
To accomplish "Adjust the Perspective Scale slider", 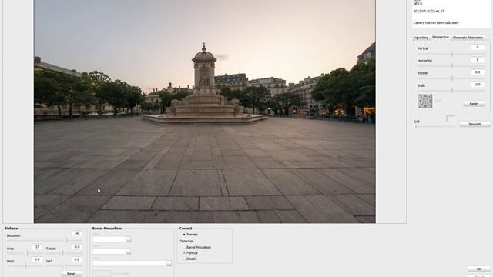I will [451, 91].
